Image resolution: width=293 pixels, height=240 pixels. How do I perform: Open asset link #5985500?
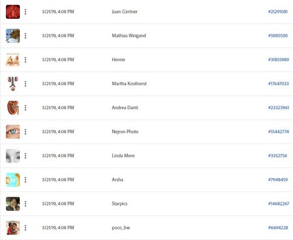pyautogui.click(x=278, y=36)
